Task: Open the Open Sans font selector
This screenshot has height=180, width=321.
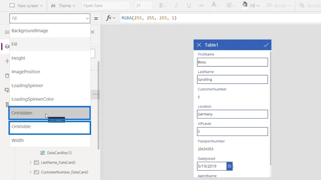Action: pos(106,6)
